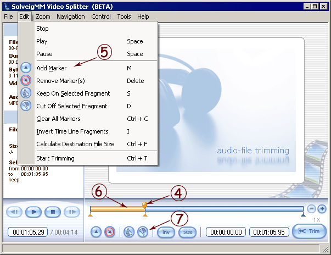
Task: Click the blue unselected timeline fragment
Action: pos(224,209)
